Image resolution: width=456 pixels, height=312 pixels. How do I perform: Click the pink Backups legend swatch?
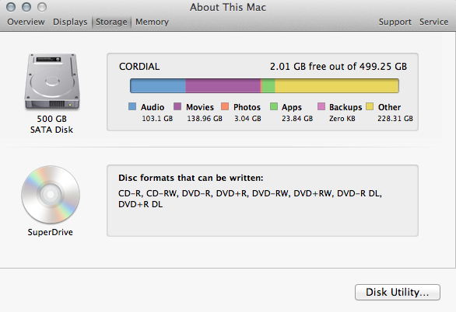321,106
